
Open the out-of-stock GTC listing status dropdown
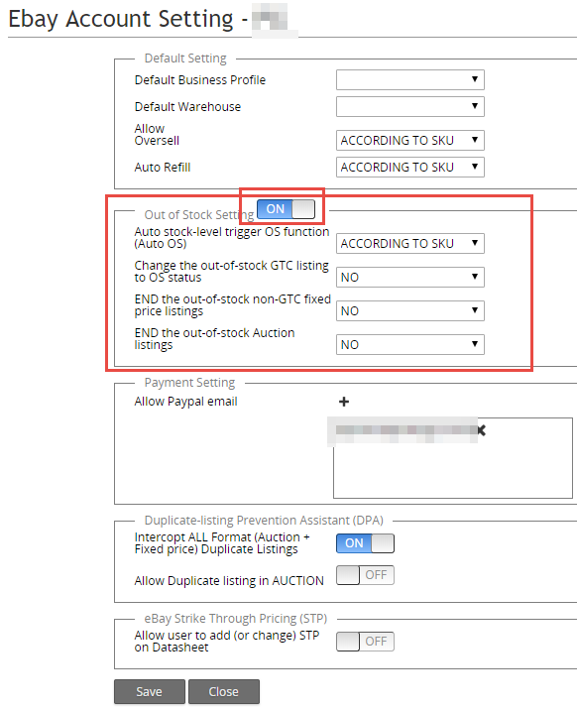click(x=410, y=277)
